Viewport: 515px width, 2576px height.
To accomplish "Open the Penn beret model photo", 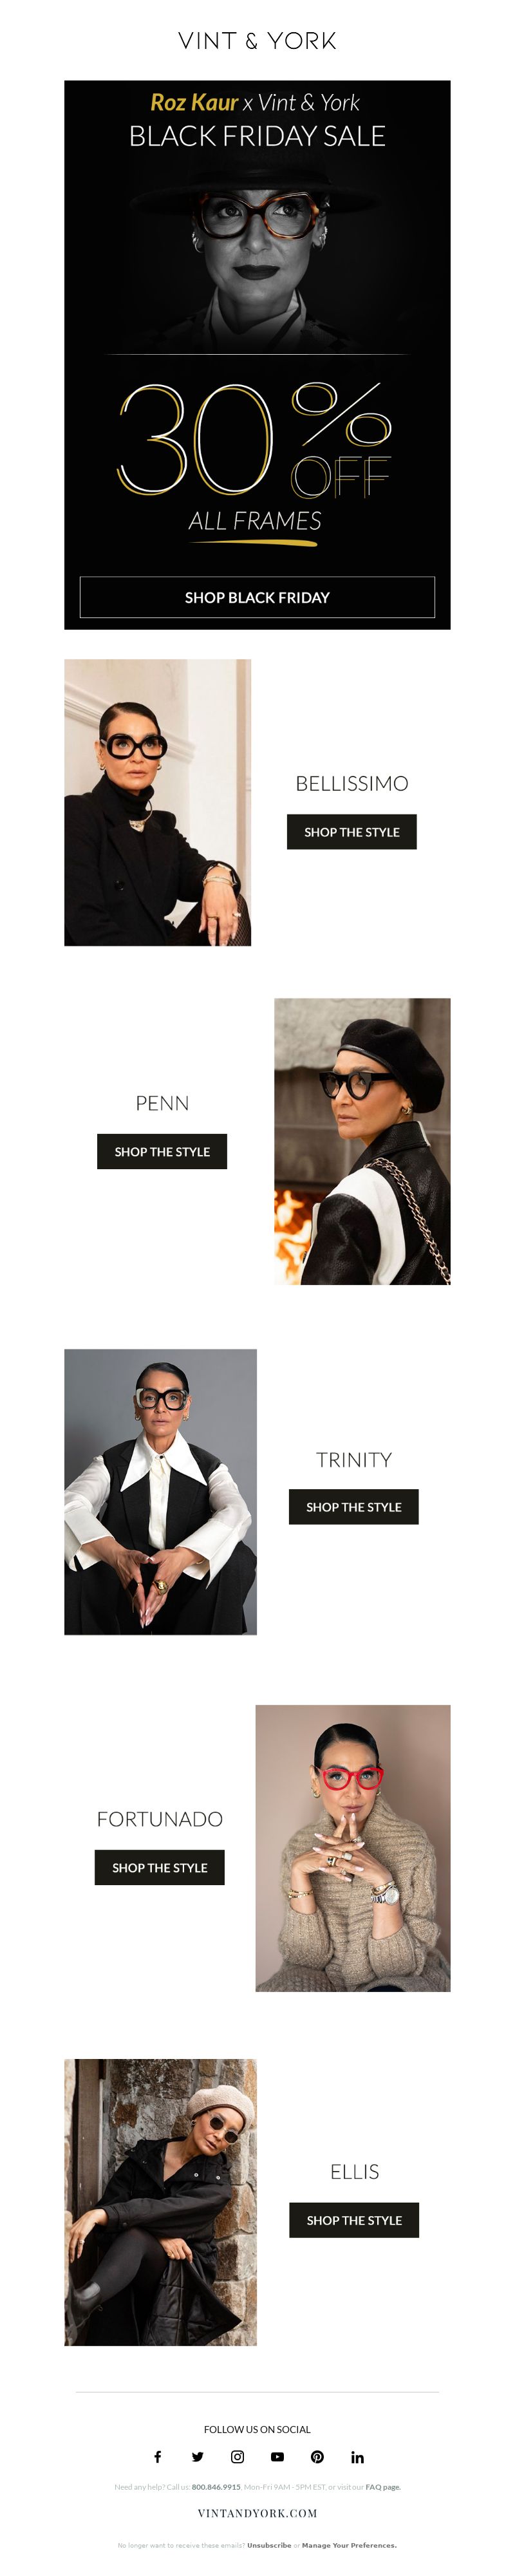I will click(362, 1141).
